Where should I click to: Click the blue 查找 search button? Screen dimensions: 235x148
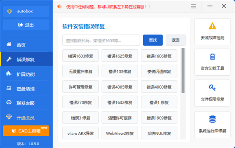point(153,40)
